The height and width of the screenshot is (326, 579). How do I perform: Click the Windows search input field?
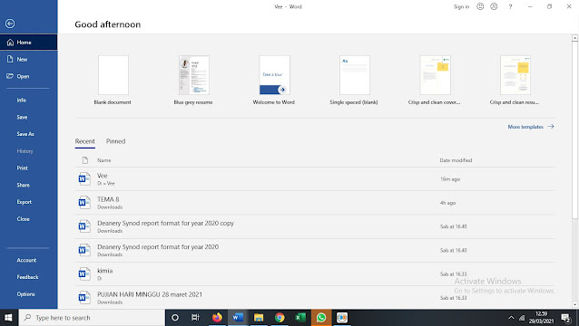pyautogui.click(x=92, y=318)
